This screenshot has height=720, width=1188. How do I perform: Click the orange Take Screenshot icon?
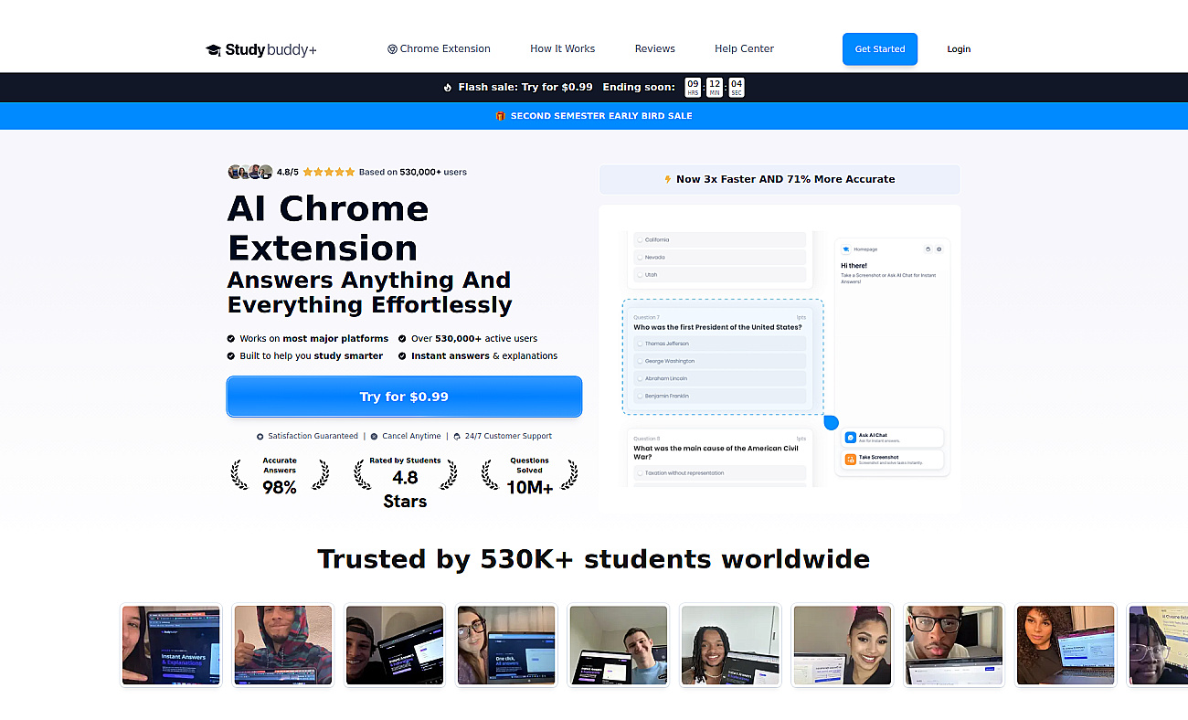851,460
